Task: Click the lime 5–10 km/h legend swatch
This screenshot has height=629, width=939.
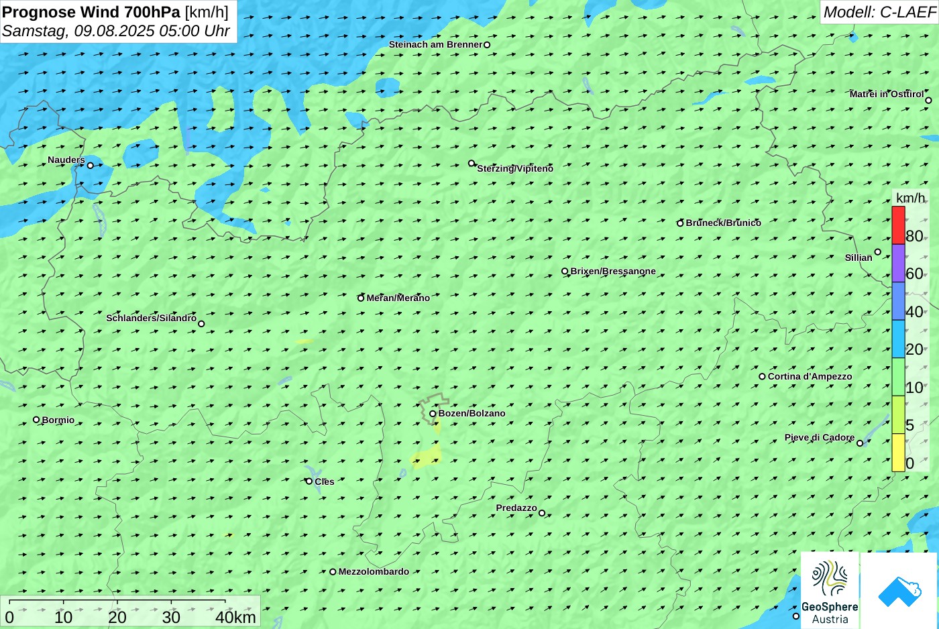Action: (x=898, y=414)
